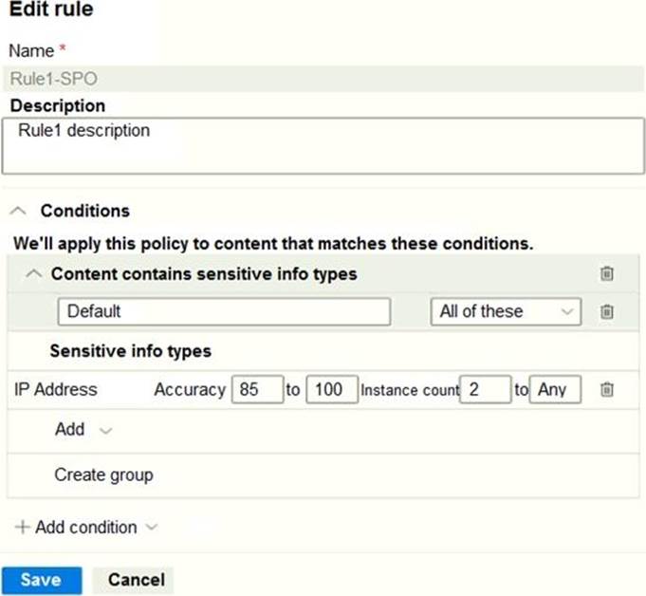Edit the maximum accuracy value 100

tap(331, 389)
